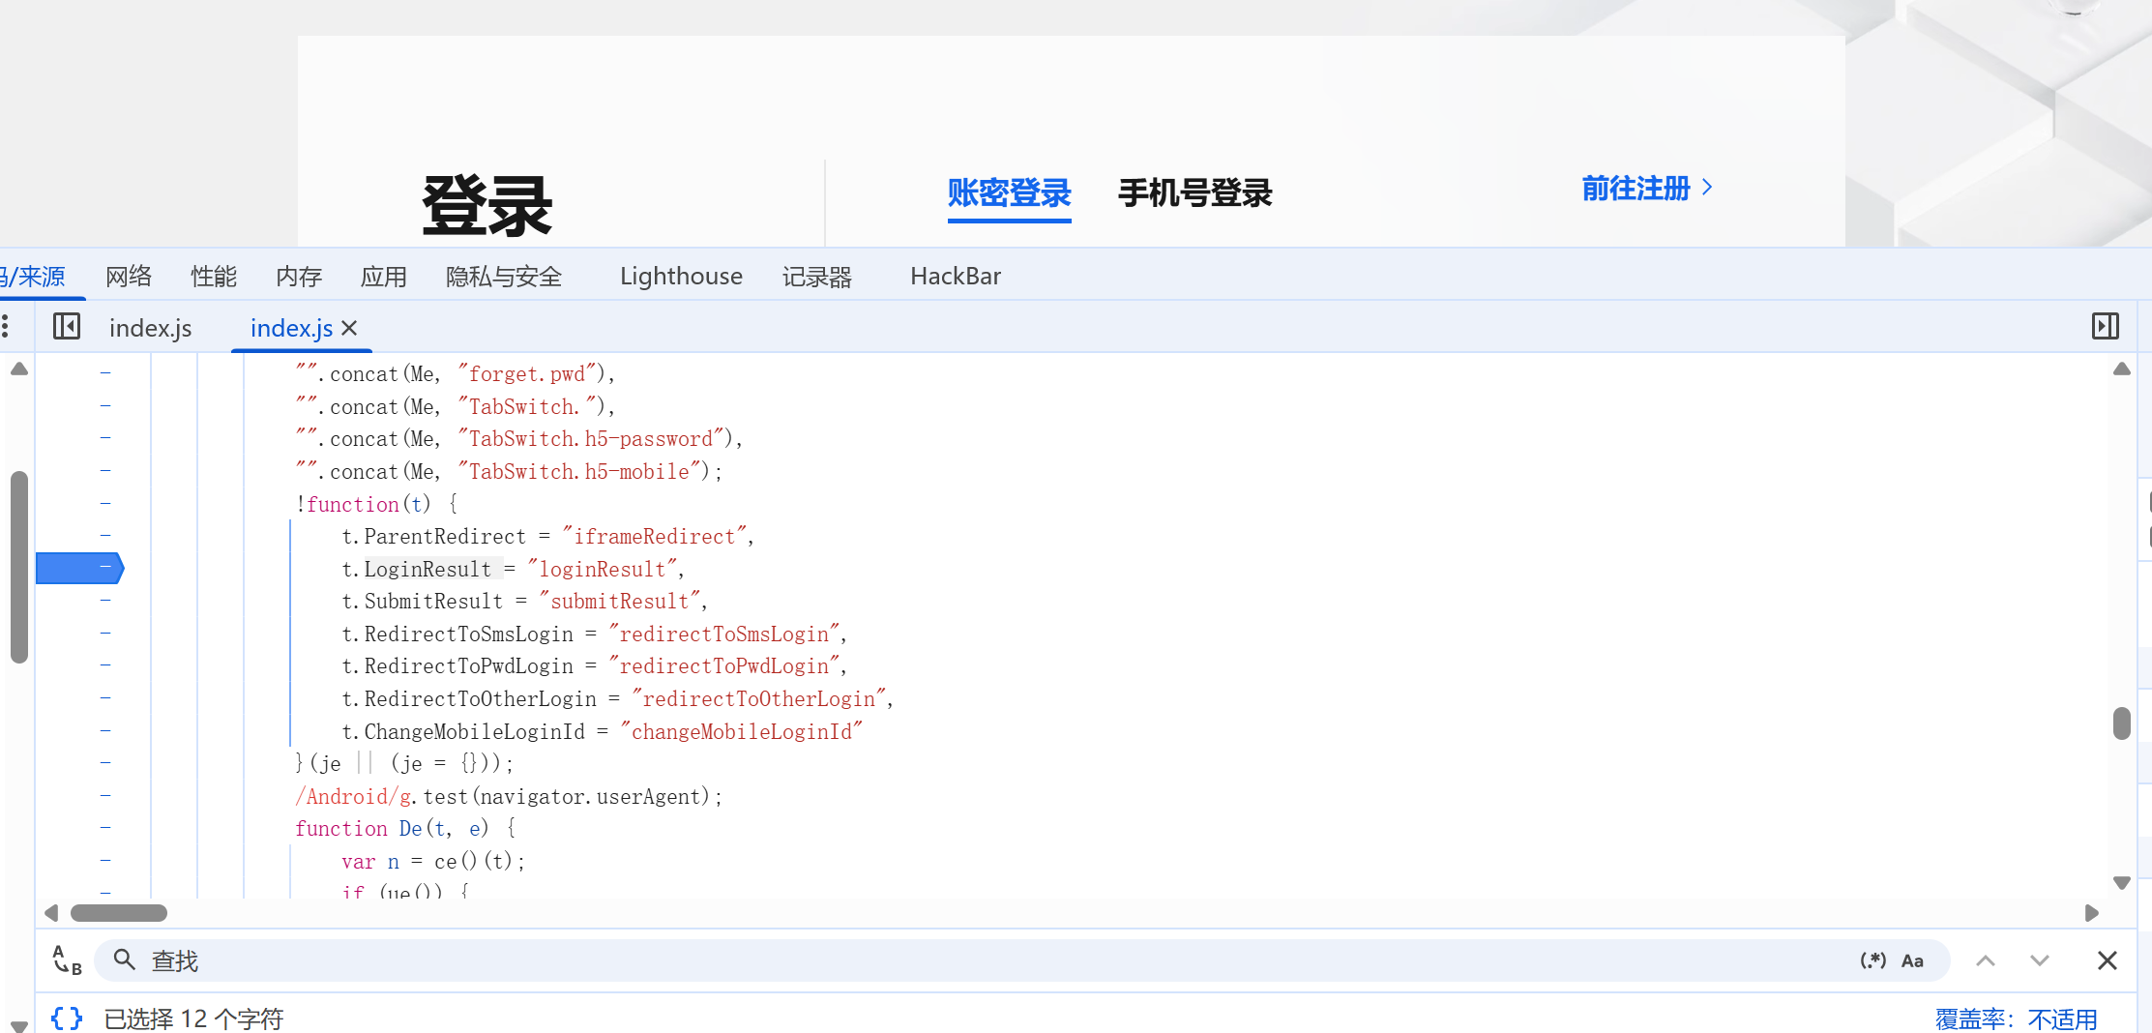Switch to the HackBar tab
The height and width of the screenshot is (1033, 2152).
tap(955, 277)
